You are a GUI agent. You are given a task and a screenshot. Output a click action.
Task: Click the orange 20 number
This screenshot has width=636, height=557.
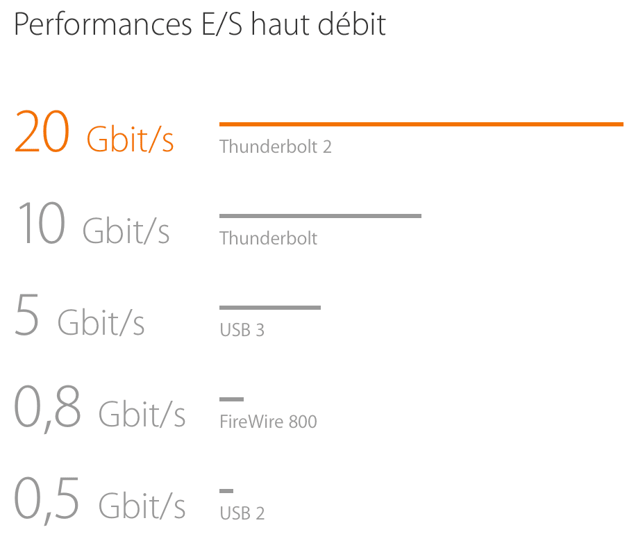pos(42,131)
